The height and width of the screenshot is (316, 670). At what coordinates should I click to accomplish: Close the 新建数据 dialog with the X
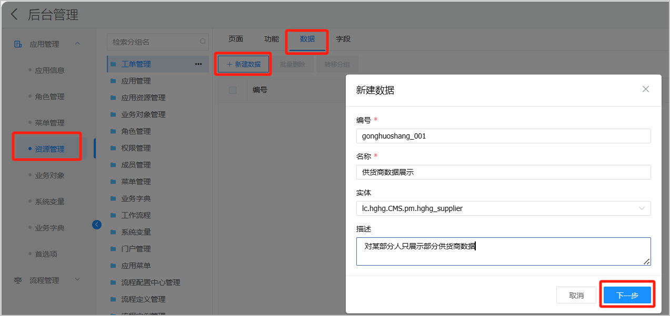(x=646, y=89)
